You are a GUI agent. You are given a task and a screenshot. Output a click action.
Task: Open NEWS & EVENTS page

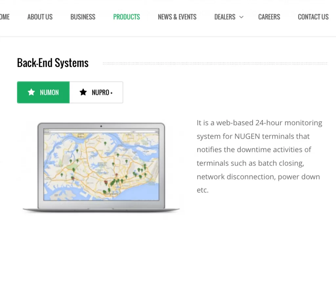tap(177, 17)
